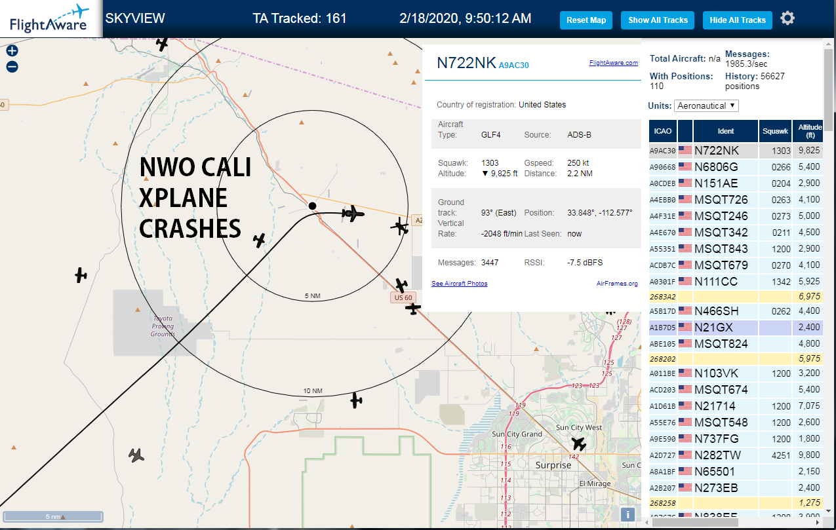836x530 pixels.
Task: Click Hide All Tracks button
Action: pyautogui.click(x=738, y=20)
